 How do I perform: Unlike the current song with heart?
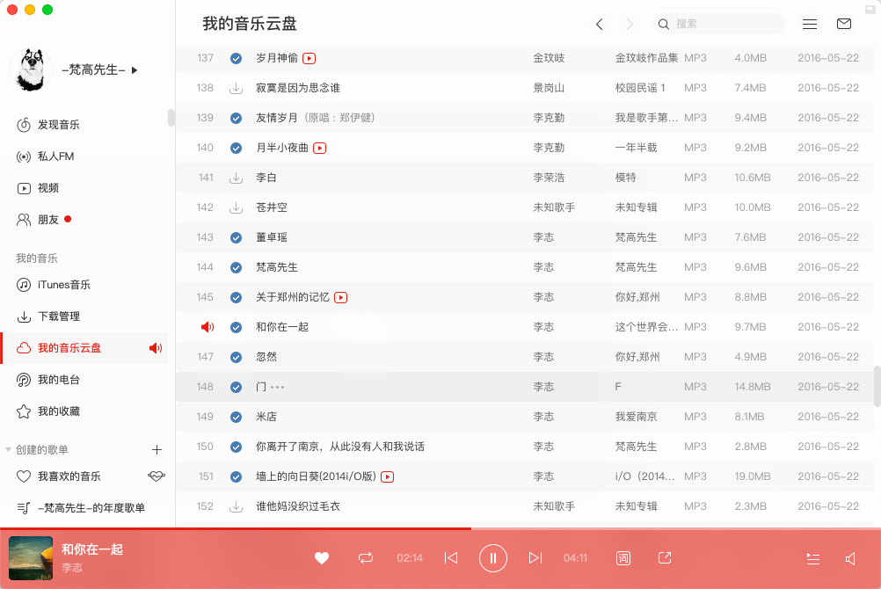[x=322, y=558]
